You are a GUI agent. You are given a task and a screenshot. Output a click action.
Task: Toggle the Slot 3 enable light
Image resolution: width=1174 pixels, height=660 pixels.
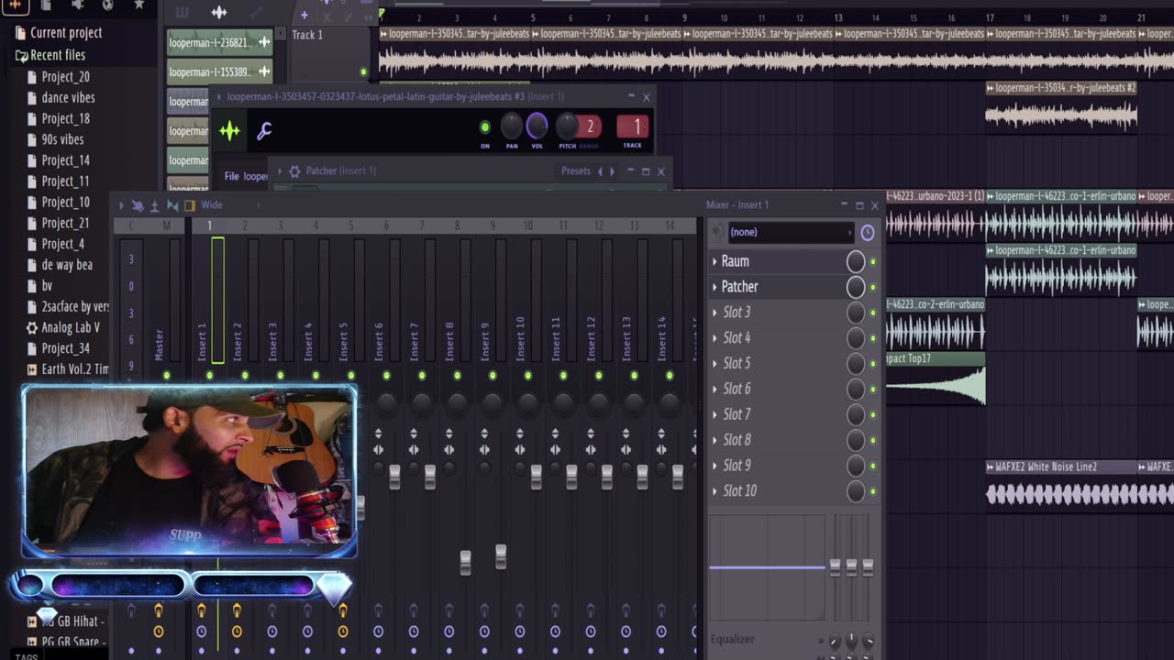pos(873,313)
